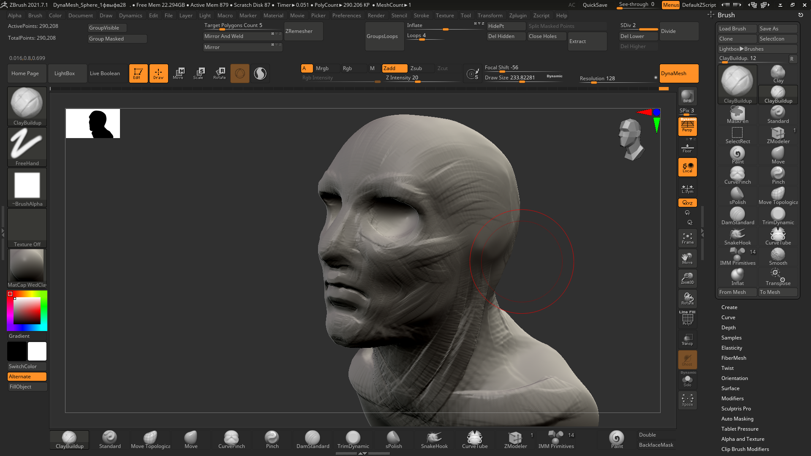The image size is (811, 456).
Task: Expand the Sculptris Pro section
Action: tap(736, 409)
